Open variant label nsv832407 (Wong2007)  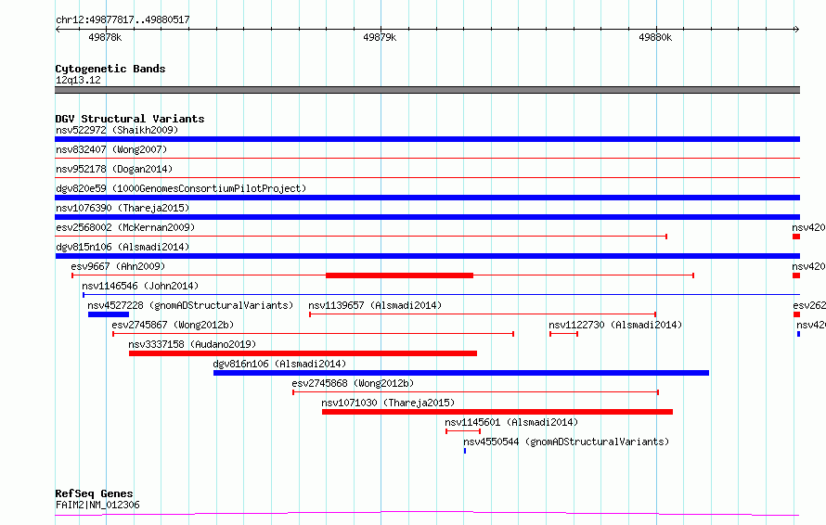(111, 149)
